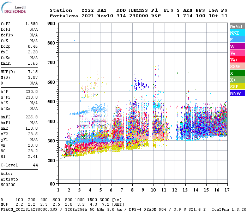Click the RSF header value
This screenshot has height=212, width=247.
[156, 16]
